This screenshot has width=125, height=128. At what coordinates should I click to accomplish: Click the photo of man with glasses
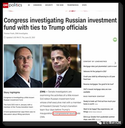click(x=23, y=66)
